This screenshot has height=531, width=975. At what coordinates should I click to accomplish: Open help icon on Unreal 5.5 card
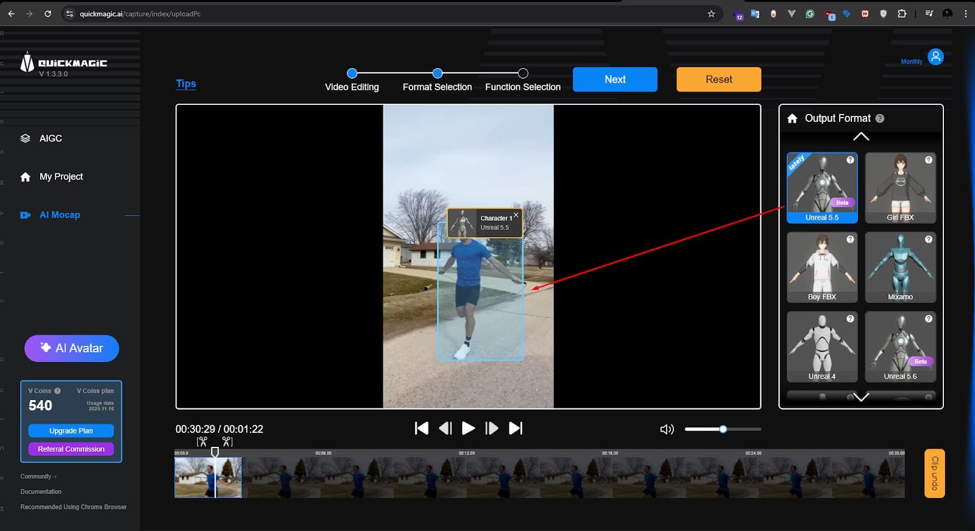[x=850, y=160]
